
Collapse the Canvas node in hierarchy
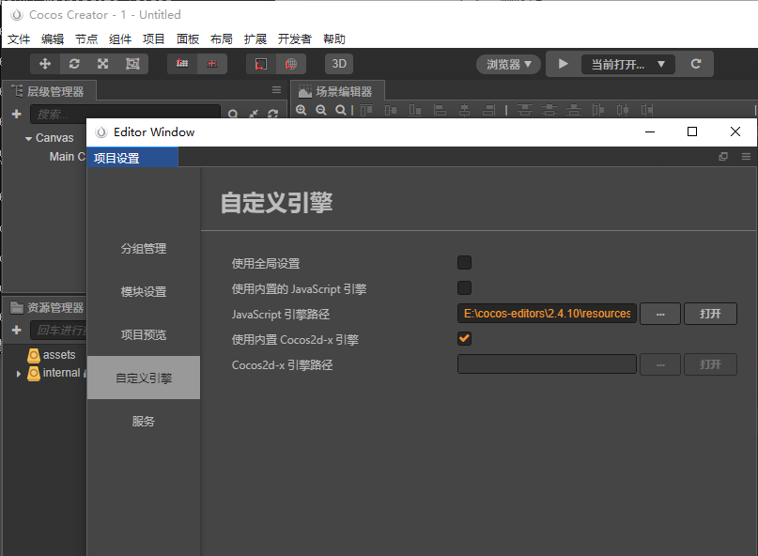pyautogui.click(x=28, y=138)
